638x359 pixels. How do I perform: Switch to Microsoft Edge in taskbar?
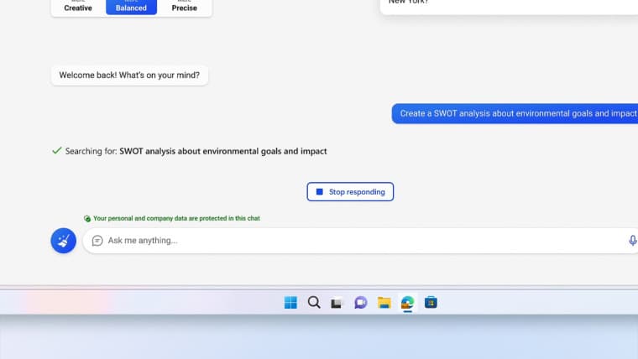407,303
